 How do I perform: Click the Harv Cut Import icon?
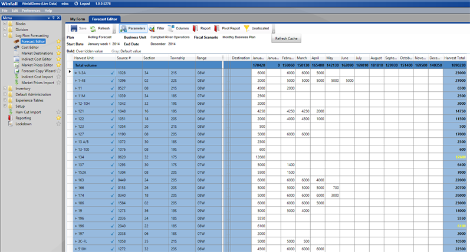tap(11, 112)
